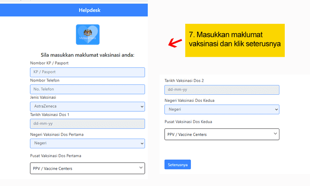Open PPV / Vaccine Centers for Dos Kedua
Viewport: 310px width, 186px height.
tap(221, 134)
